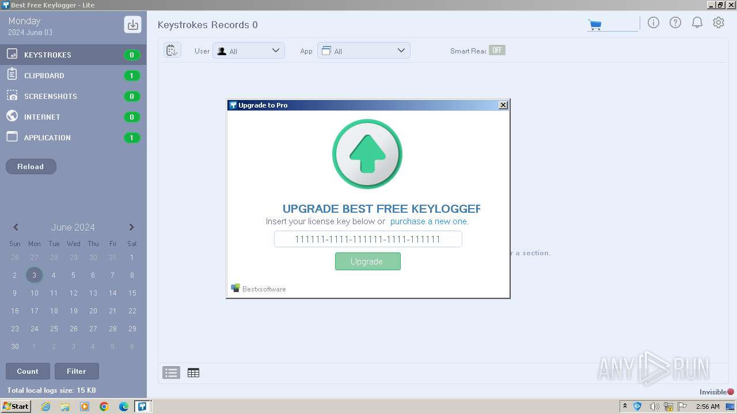The width and height of the screenshot is (737, 414).
Task: Click the Count button
Action: point(28,371)
